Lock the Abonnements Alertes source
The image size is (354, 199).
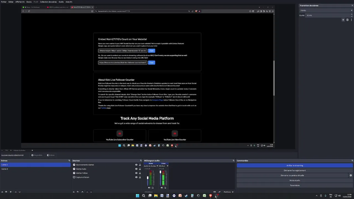(140, 165)
